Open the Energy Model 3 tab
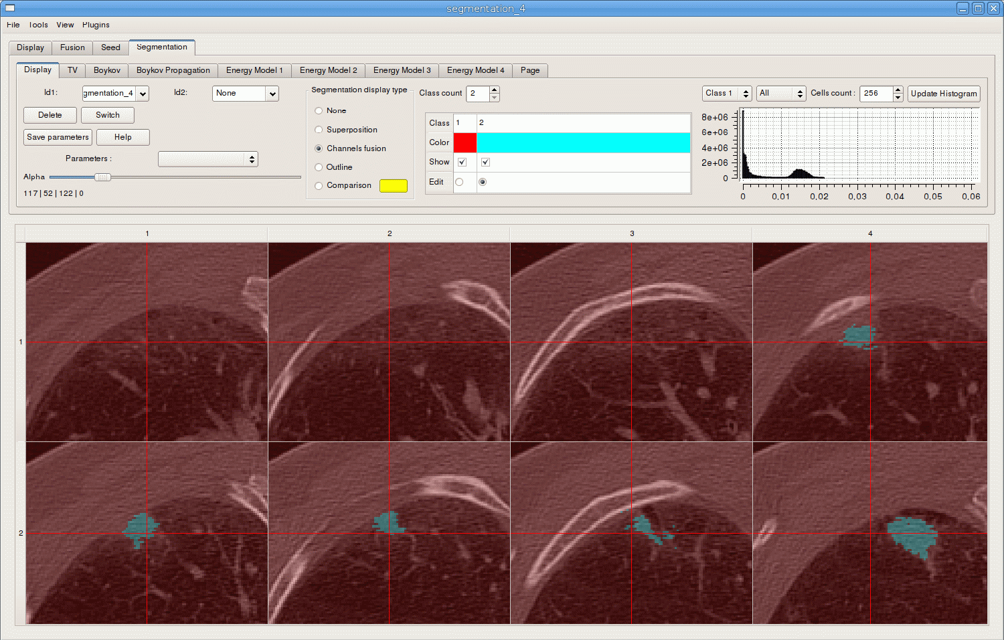 [x=402, y=70]
